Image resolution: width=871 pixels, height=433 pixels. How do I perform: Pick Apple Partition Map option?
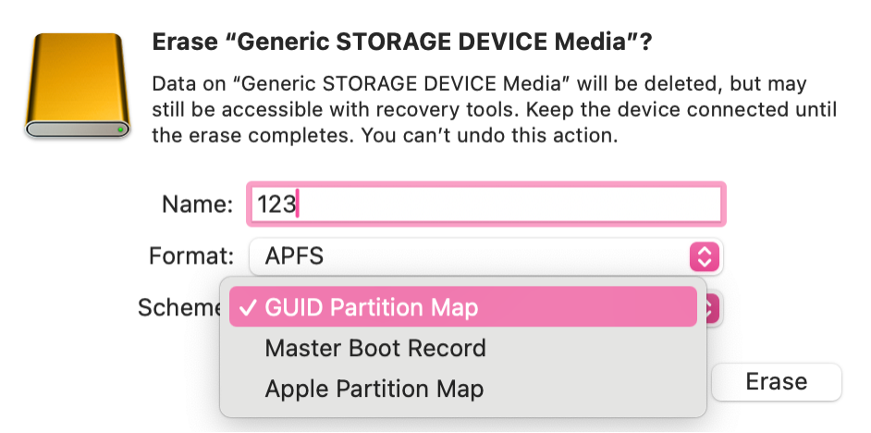click(374, 389)
